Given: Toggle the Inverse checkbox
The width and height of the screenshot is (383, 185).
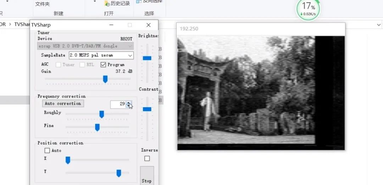Looking at the screenshot, I should coord(147,159).
